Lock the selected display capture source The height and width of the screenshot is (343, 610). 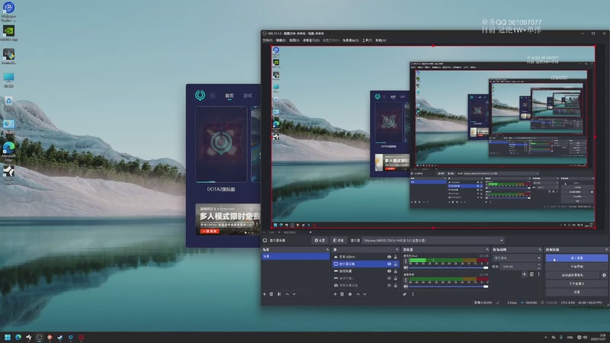396,264
